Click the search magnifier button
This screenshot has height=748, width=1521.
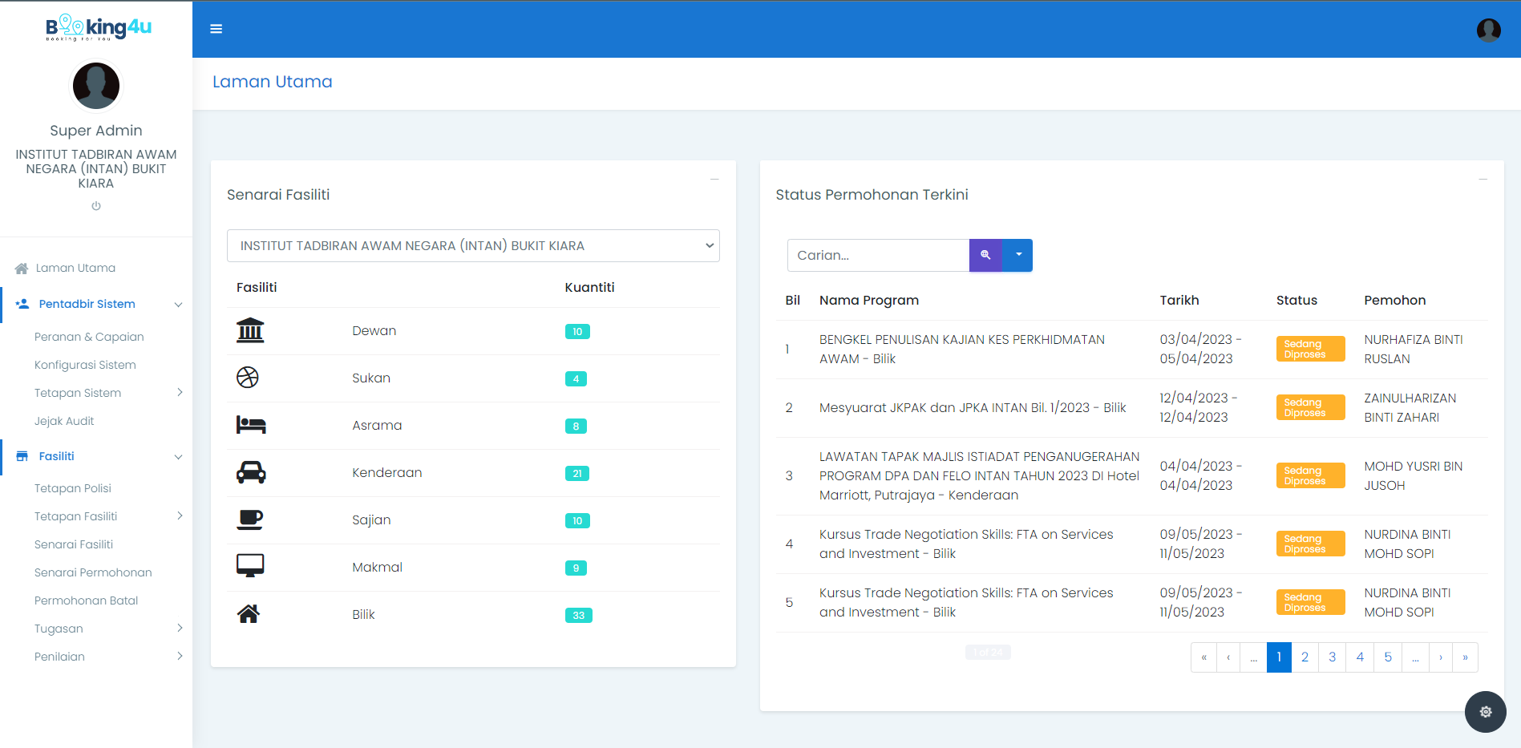[x=985, y=255]
